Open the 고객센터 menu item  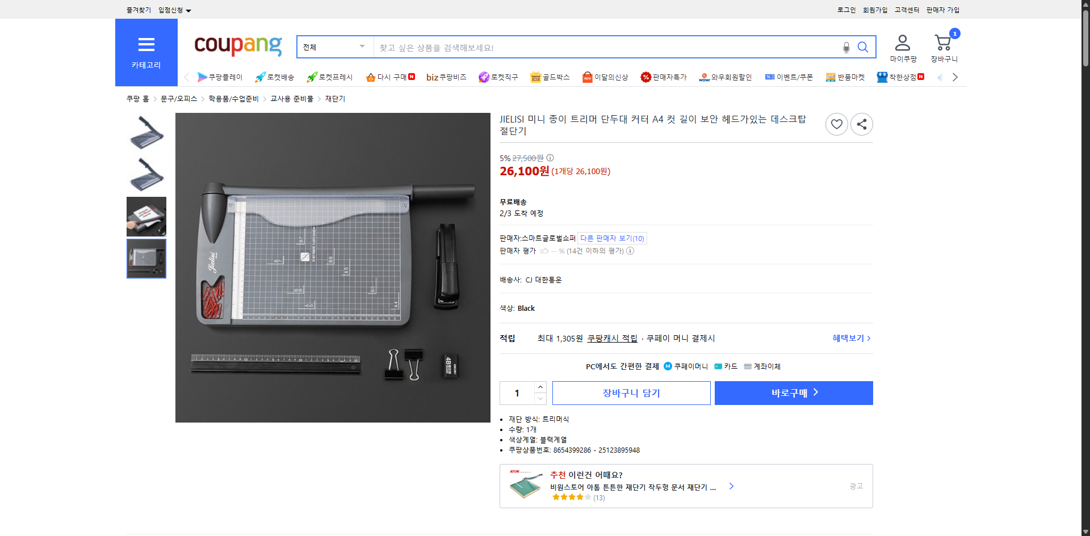pyautogui.click(x=907, y=10)
